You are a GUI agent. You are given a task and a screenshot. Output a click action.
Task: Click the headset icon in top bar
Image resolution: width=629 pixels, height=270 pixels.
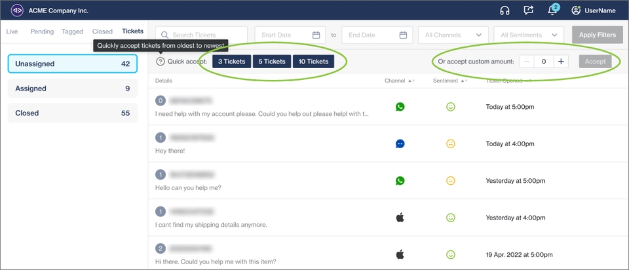click(505, 10)
